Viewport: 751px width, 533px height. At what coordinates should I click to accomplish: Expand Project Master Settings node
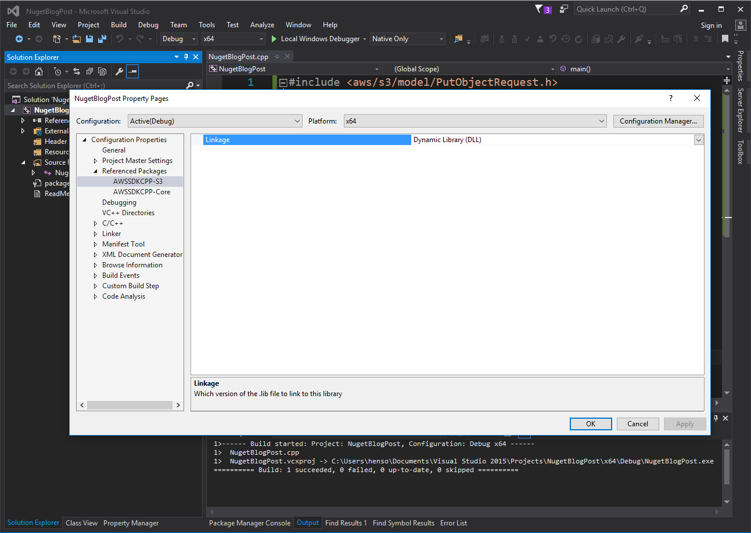pyautogui.click(x=96, y=161)
